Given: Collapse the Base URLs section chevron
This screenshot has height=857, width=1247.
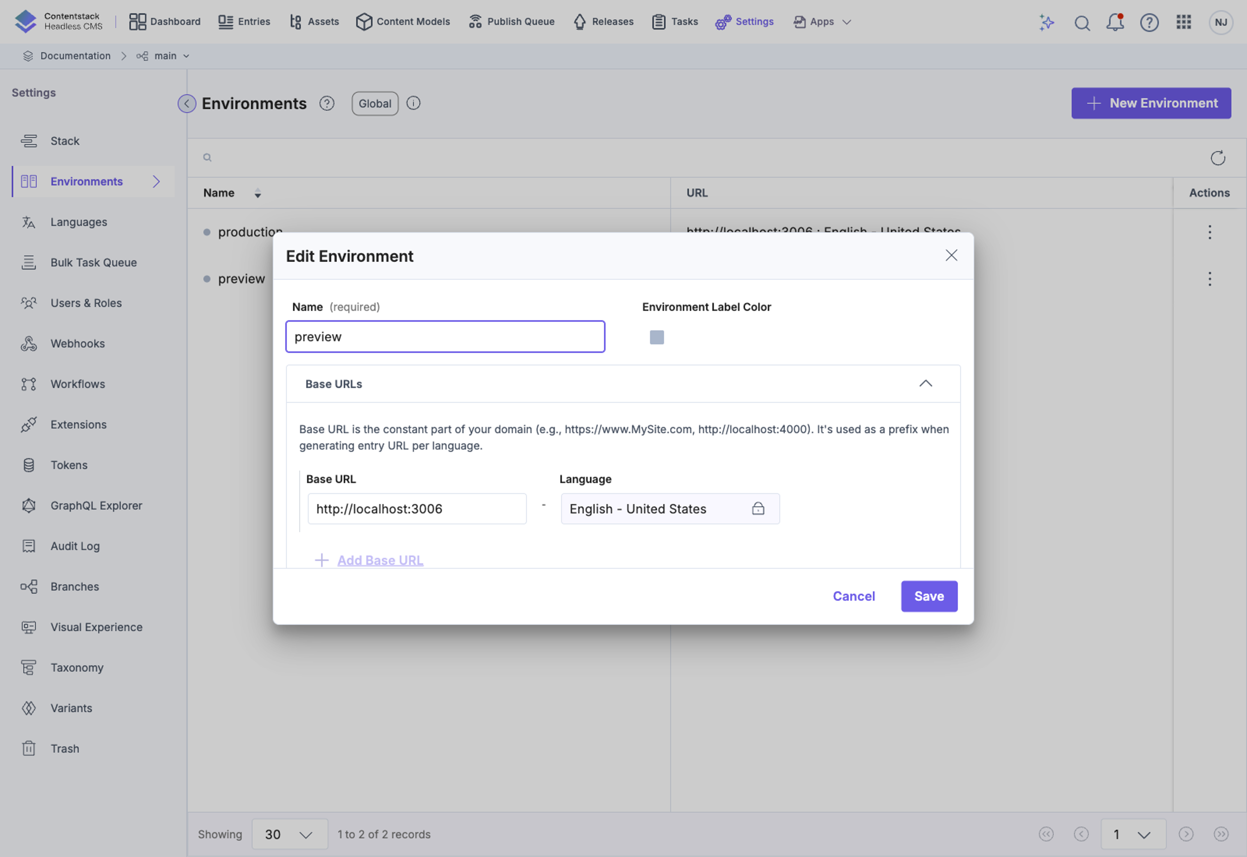Looking at the screenshot, I should pyautogui.click(x=925, y=383).
